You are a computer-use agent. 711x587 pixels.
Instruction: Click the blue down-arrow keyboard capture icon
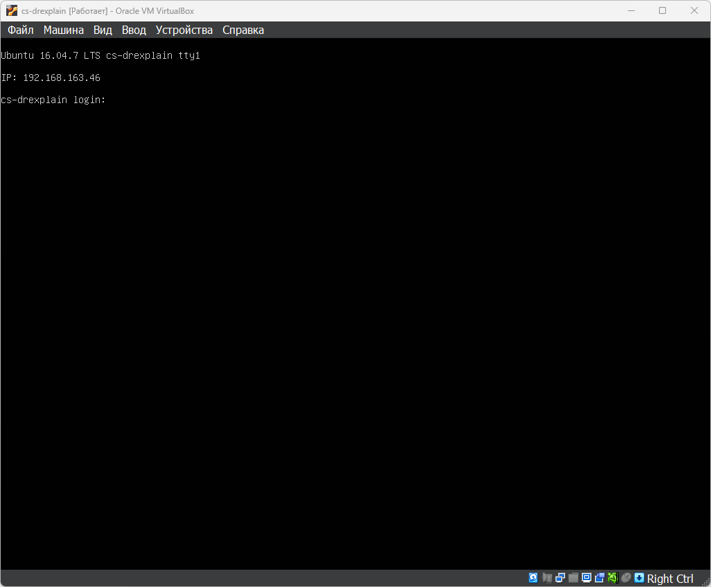(x=639, y=578)
